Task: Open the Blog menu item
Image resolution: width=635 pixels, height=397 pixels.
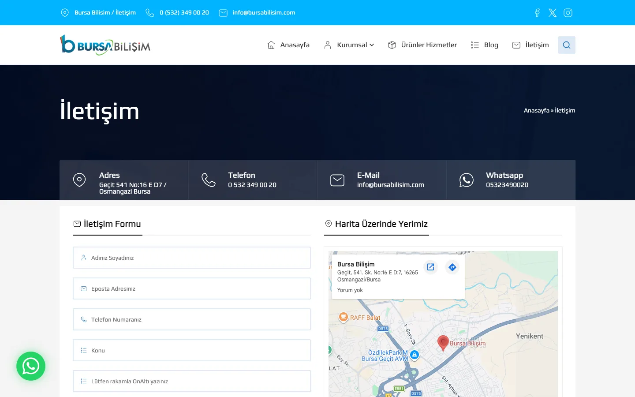Action: [x=491, y=45]
